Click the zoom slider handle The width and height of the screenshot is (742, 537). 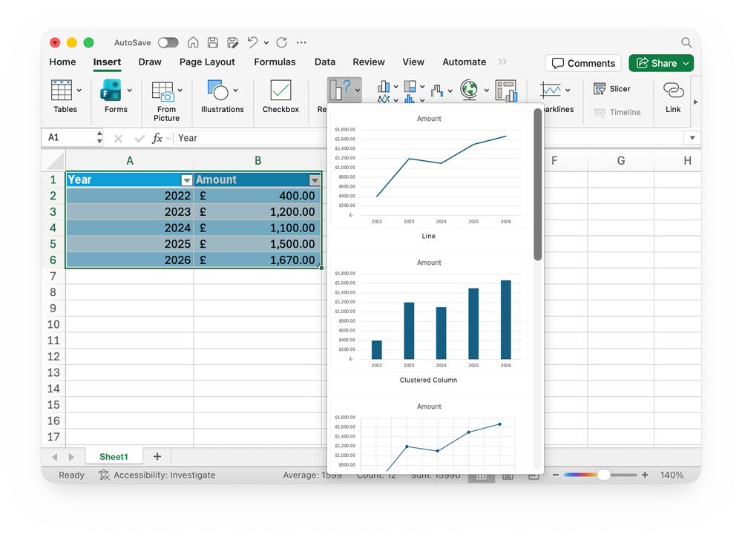pos(604,475)
